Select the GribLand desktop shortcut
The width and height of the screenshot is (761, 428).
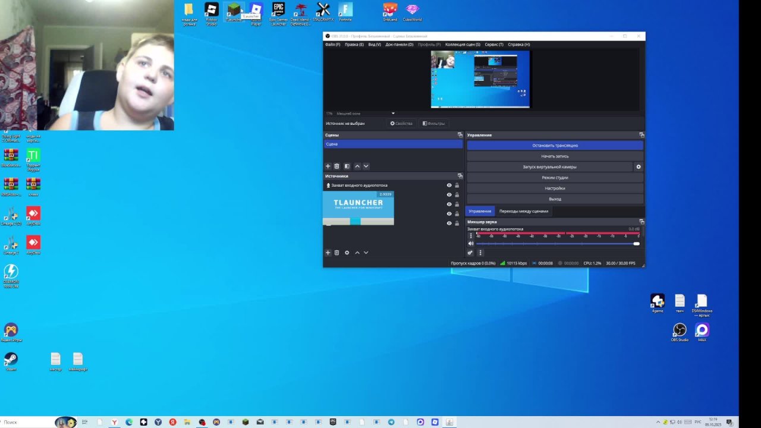click(x=390, y=12)
